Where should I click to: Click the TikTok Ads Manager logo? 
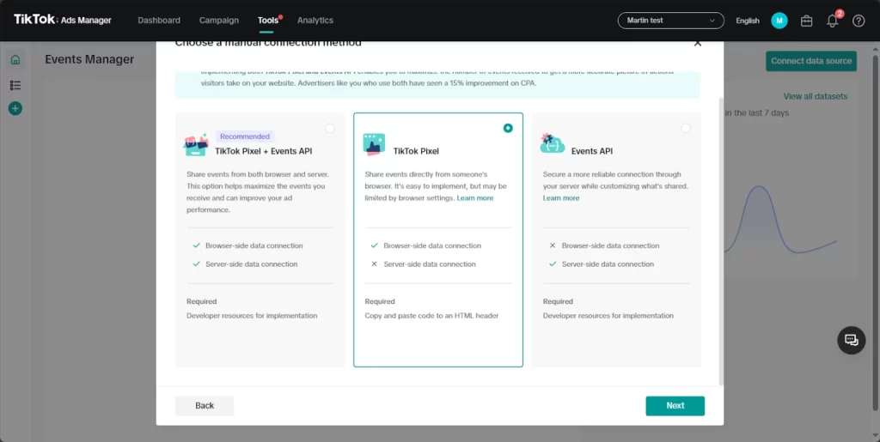pyautogui.click(x=62, y=20)
